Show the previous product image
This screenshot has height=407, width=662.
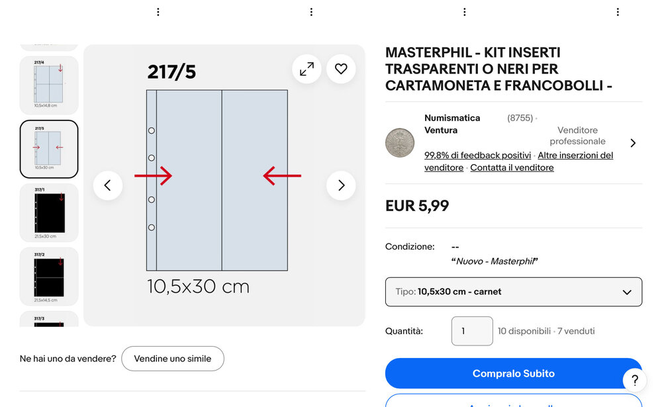point(108,186)
